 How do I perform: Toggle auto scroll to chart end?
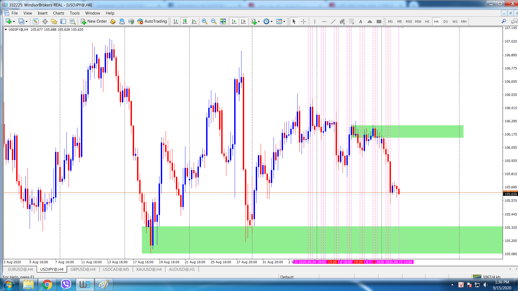234,21
